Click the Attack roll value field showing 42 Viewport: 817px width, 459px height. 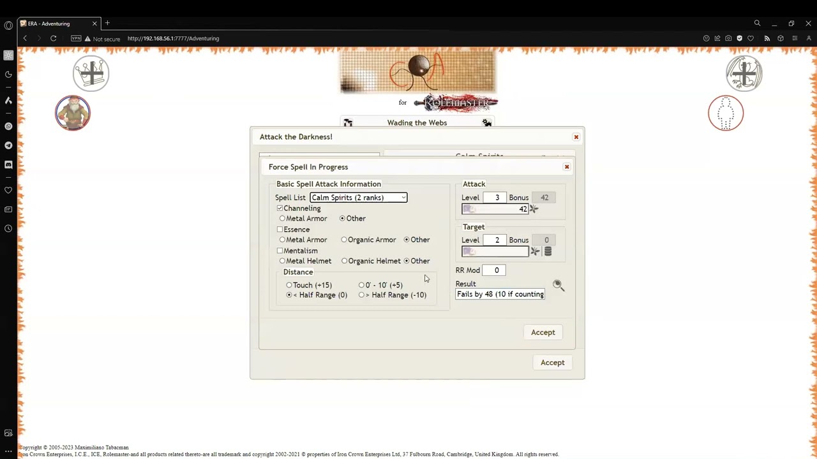tap(495, 209)
